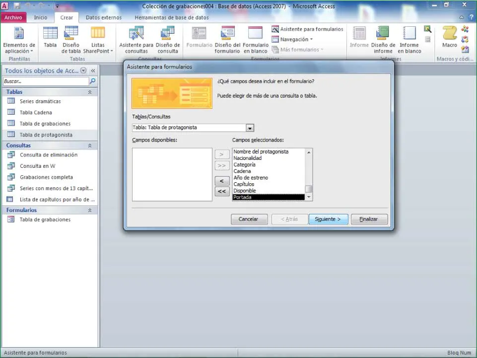
Task: Open the Archivo tab
Action: coord(13,17)
